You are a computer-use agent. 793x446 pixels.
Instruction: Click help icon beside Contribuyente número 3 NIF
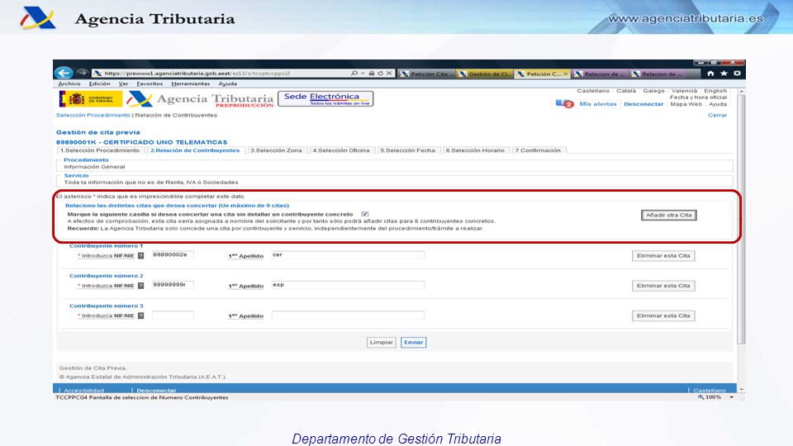140,316
